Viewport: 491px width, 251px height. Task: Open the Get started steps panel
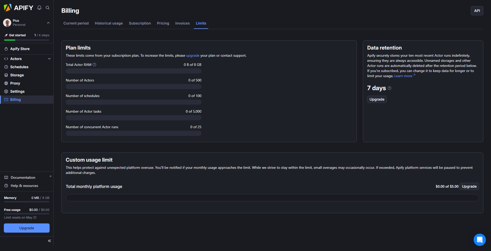[x=27, y=35]
